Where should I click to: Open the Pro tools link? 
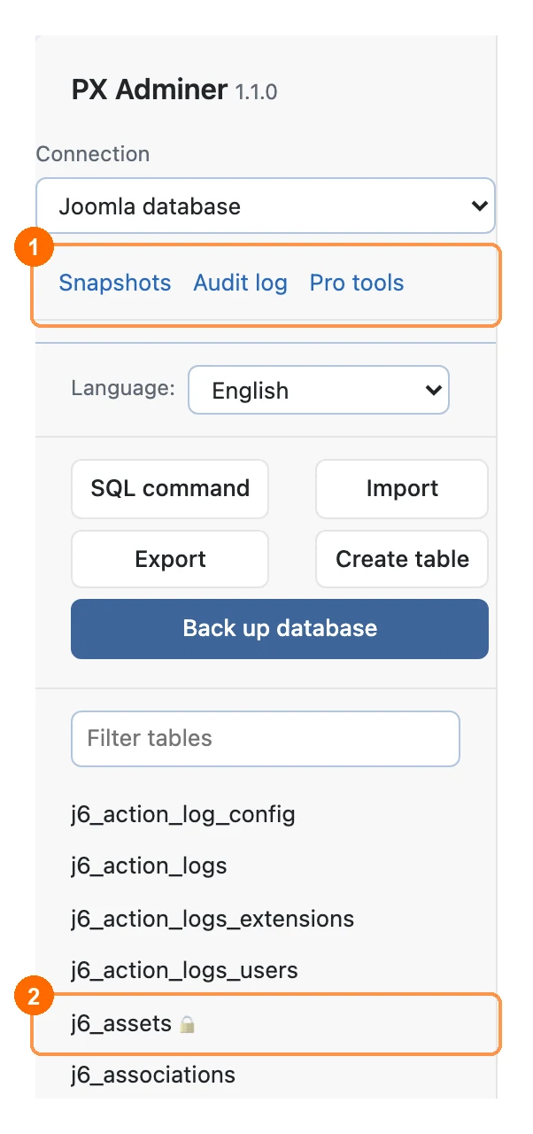point(357,283)
